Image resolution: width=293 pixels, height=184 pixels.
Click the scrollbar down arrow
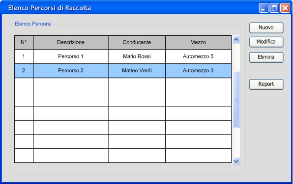point(236,161)
